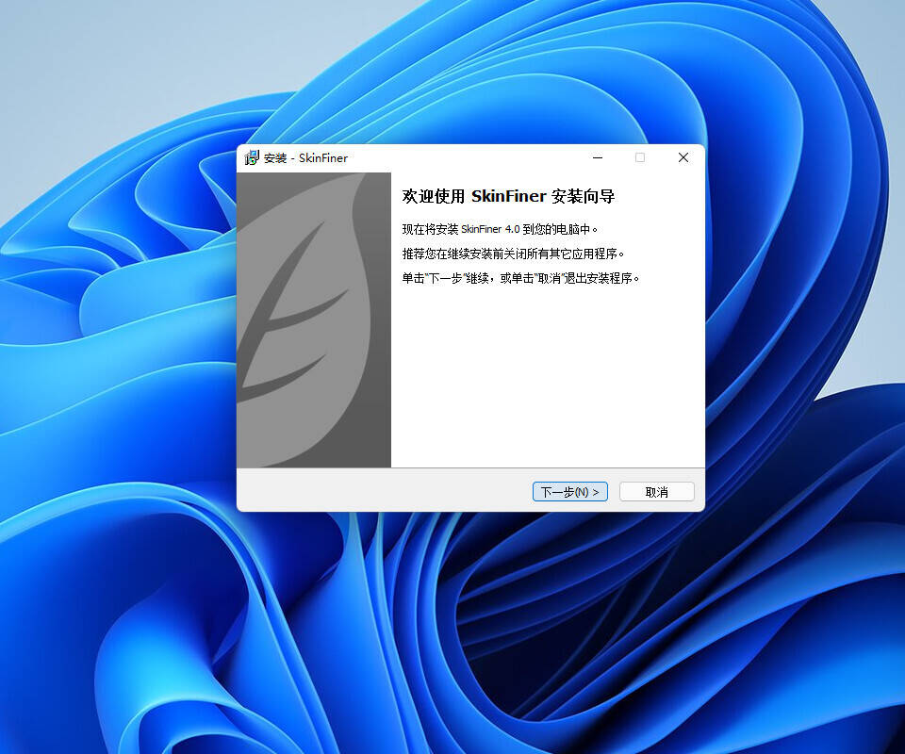
Task: Click the 下一步(N) > button
Action: (569, 492)
